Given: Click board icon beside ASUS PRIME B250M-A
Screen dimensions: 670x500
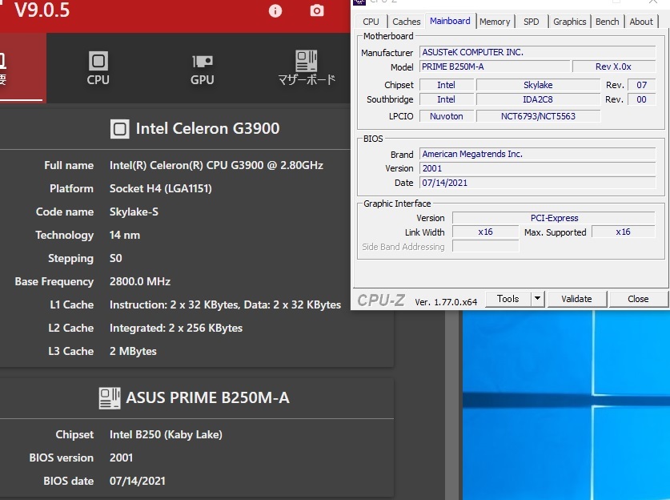Looking at the screenshot, I should point(110,397).
